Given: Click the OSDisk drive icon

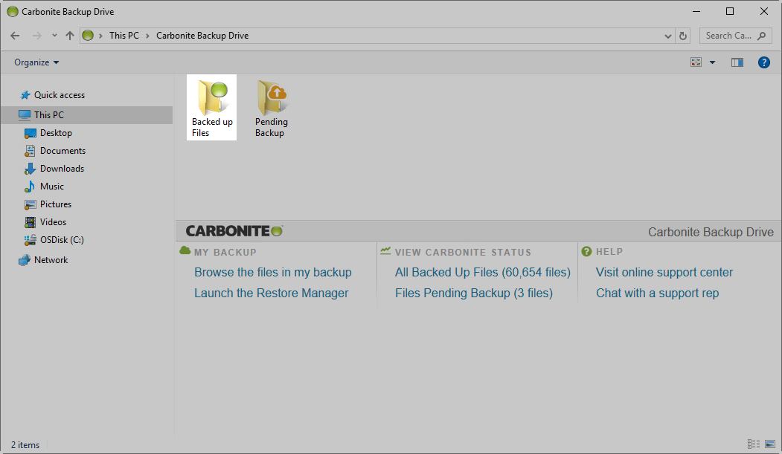Looking at the screenshot, I should [30, 240].
